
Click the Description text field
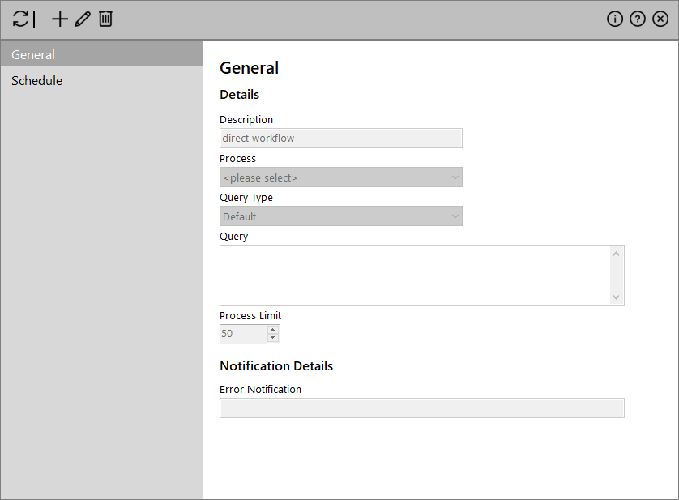click(341, 139)
